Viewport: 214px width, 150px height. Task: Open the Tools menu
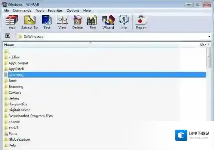pyautogui.click(x=40, y=10)
